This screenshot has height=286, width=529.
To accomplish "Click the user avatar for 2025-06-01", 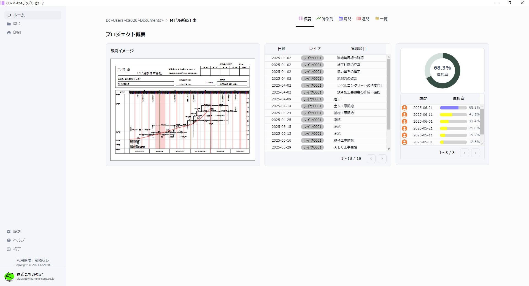I will click(404, 122).
